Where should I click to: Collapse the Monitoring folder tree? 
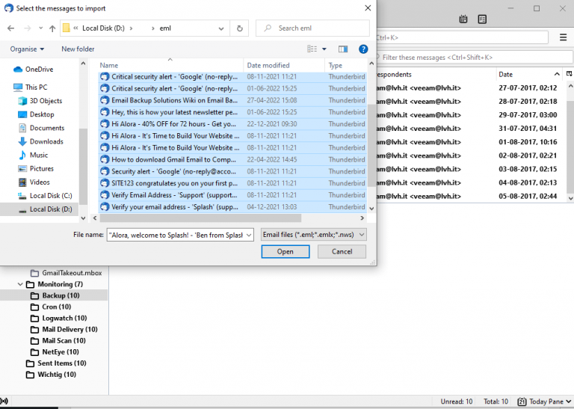(22, 285)
